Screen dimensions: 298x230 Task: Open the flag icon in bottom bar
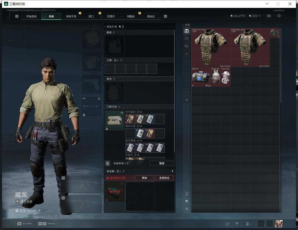[x=237, y=224]
